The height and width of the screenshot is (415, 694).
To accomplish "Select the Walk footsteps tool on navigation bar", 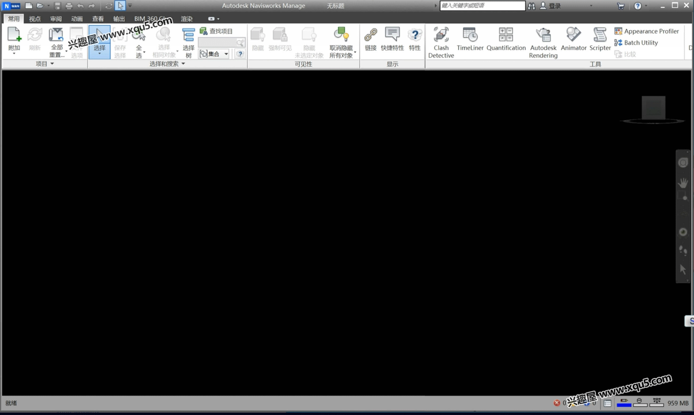I will (x=683, y=250).
